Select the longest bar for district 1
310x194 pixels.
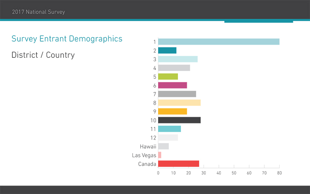219,42
